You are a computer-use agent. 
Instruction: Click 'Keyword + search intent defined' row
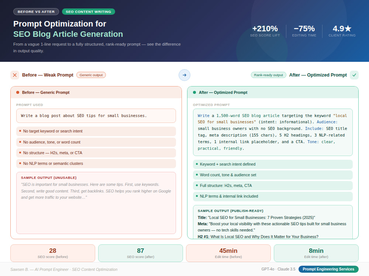coord(273,164)
